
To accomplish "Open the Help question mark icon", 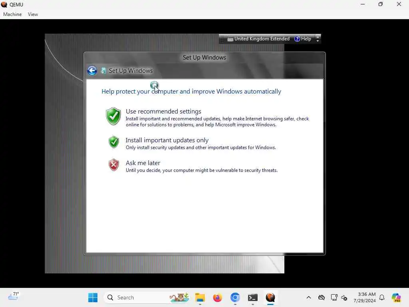I will (297, 39).
